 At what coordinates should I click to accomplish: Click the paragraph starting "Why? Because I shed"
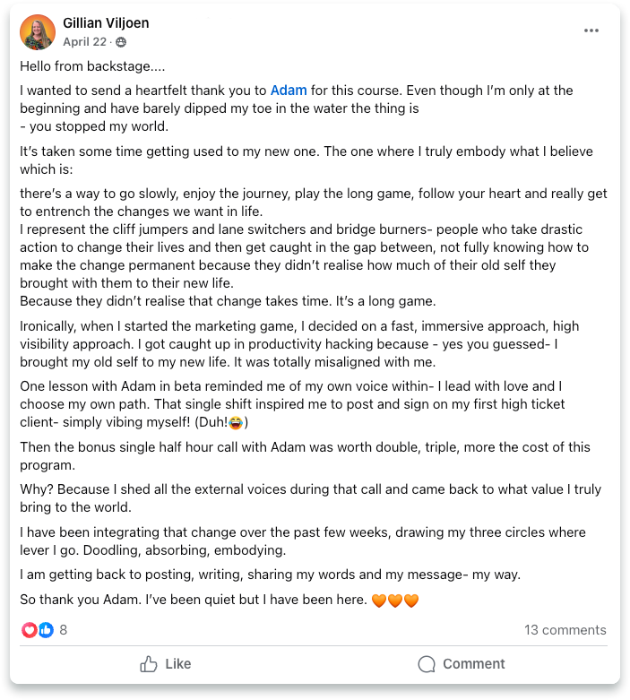[310, 497]
